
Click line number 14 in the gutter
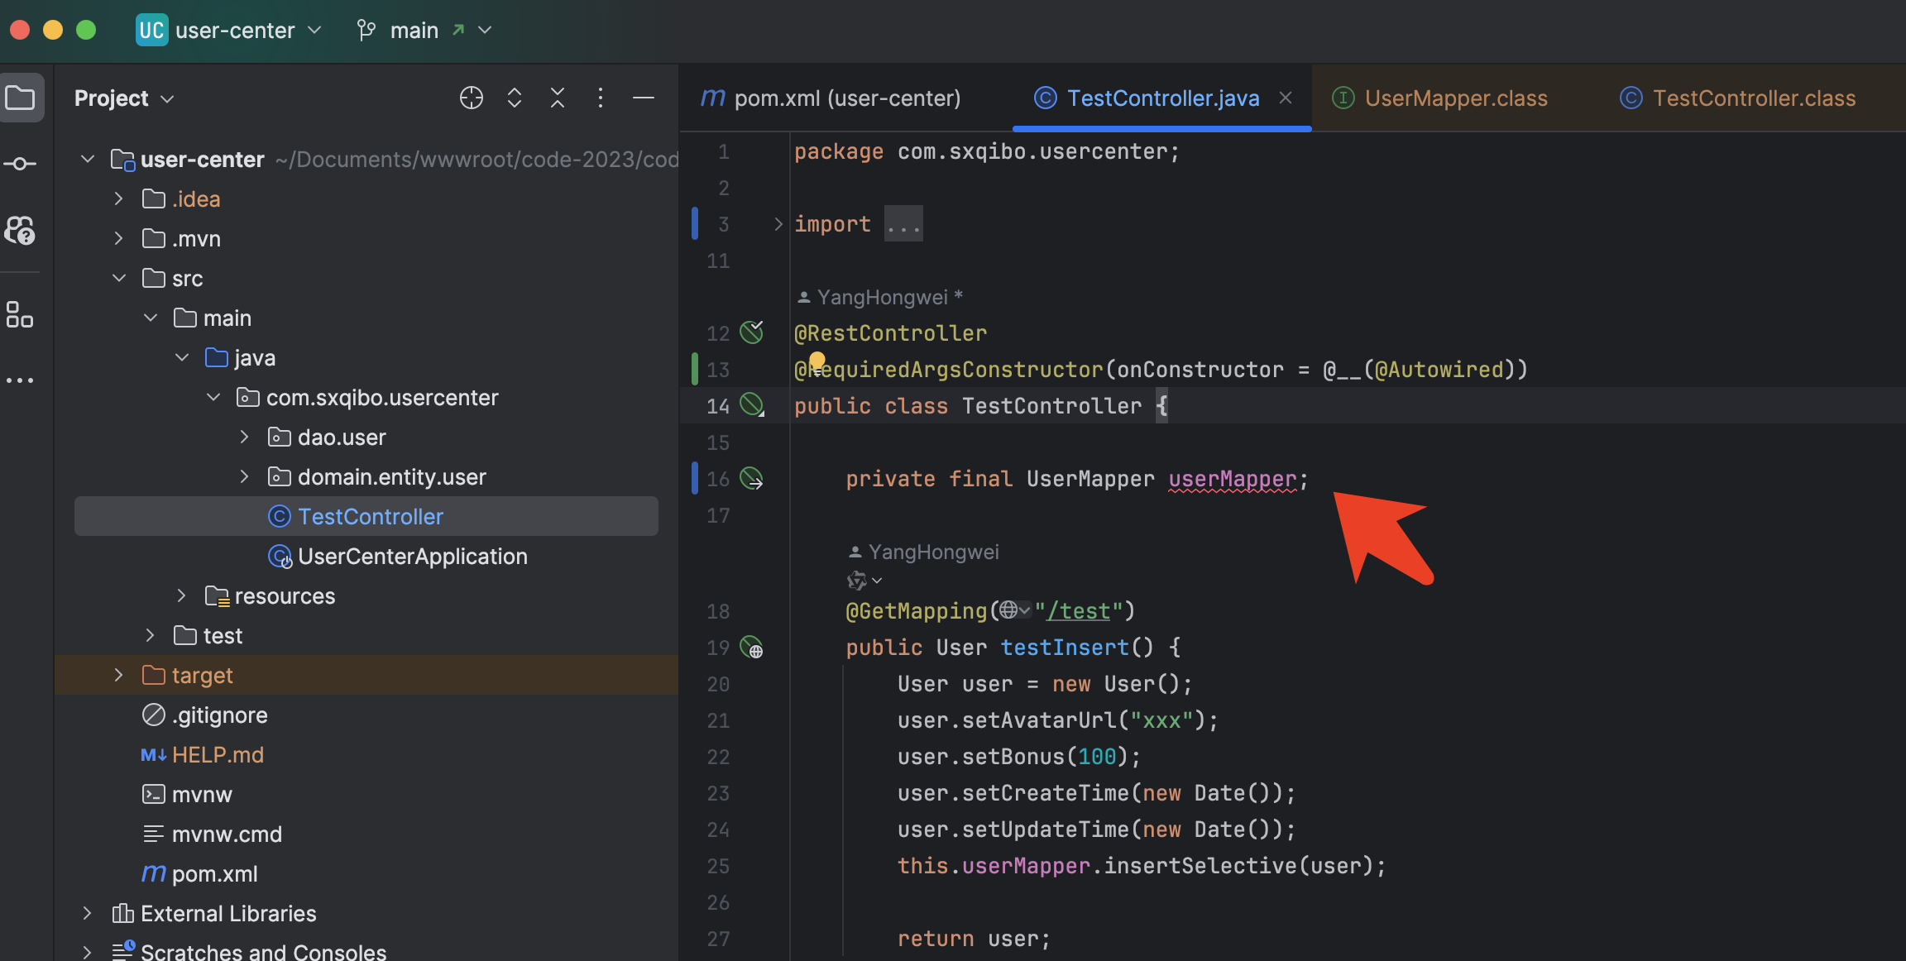point(718,406)
